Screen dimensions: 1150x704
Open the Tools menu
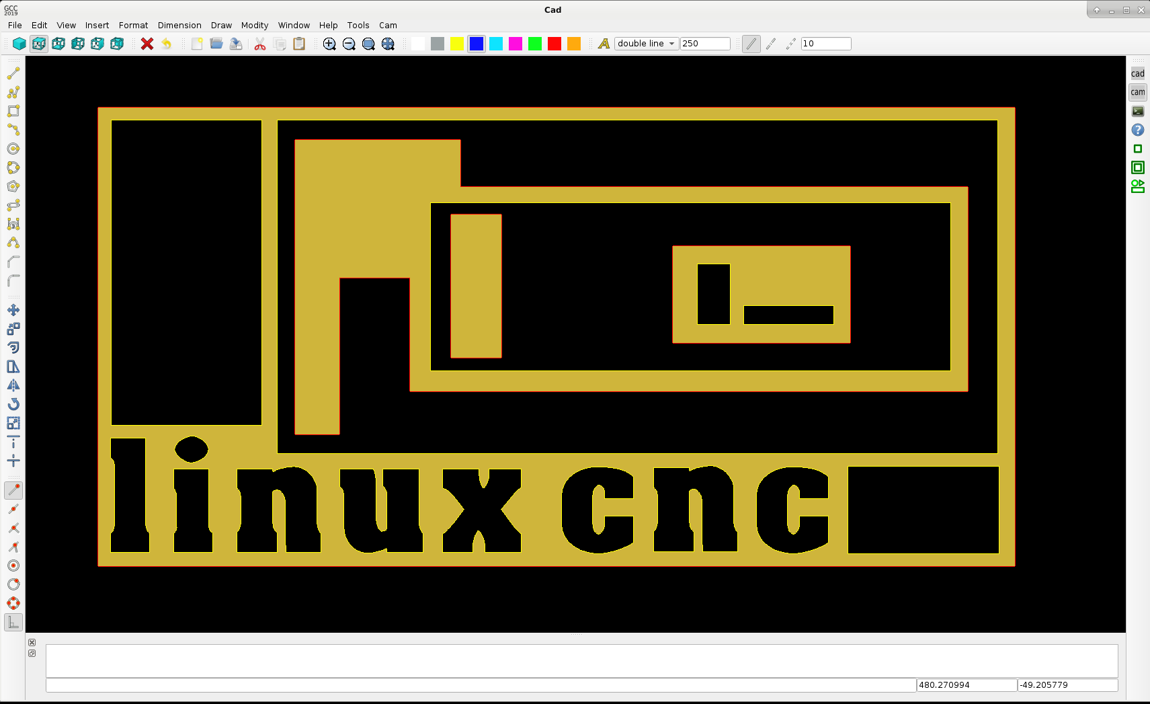(x=358, y=26)
